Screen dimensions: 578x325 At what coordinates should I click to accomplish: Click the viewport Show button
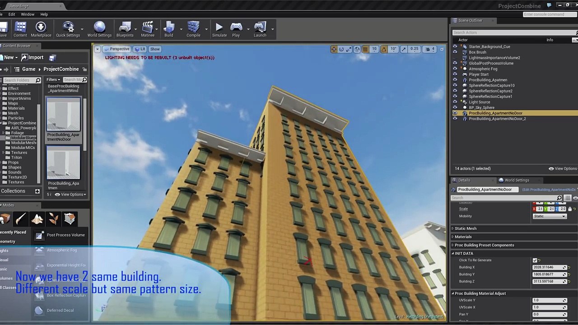pos(155,49)
